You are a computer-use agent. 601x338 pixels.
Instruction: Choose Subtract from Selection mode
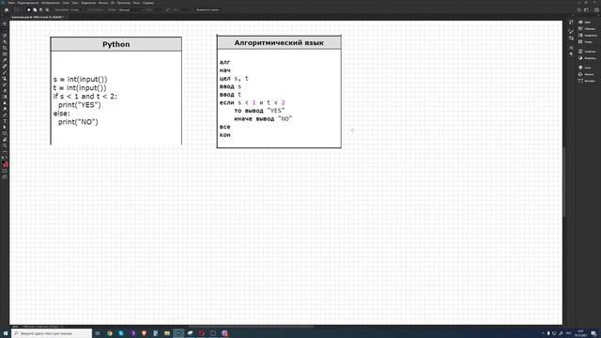coord(41,10)
